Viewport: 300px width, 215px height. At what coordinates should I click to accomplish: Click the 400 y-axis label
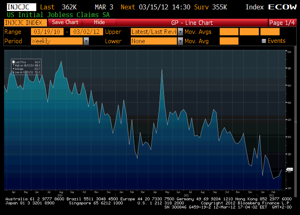(289, 137)
